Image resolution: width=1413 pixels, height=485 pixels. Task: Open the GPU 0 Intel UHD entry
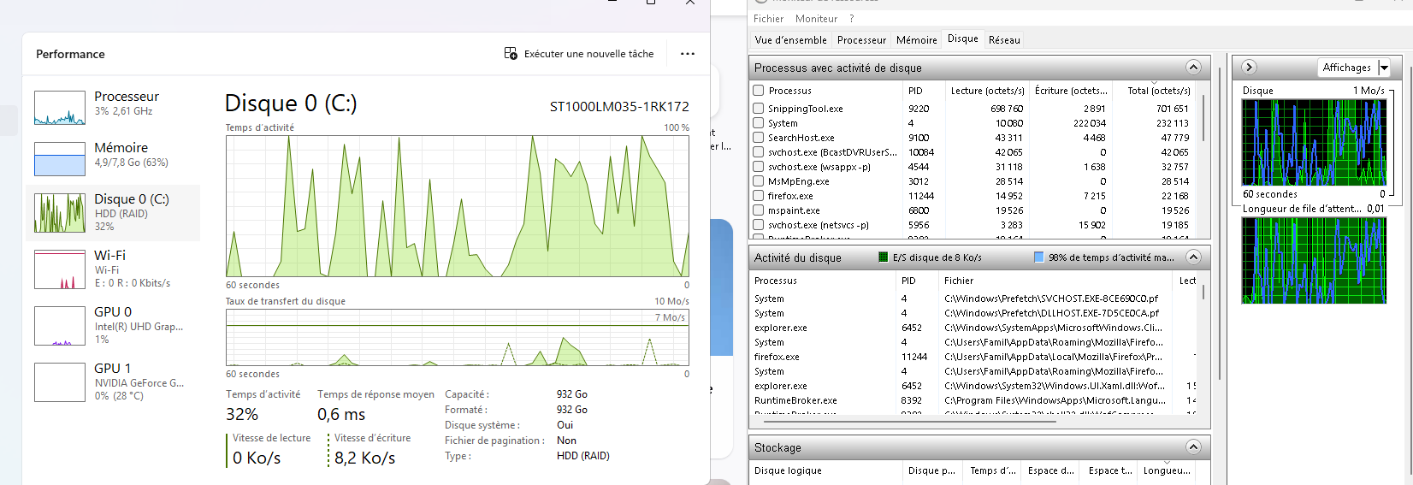coord(113,325)
